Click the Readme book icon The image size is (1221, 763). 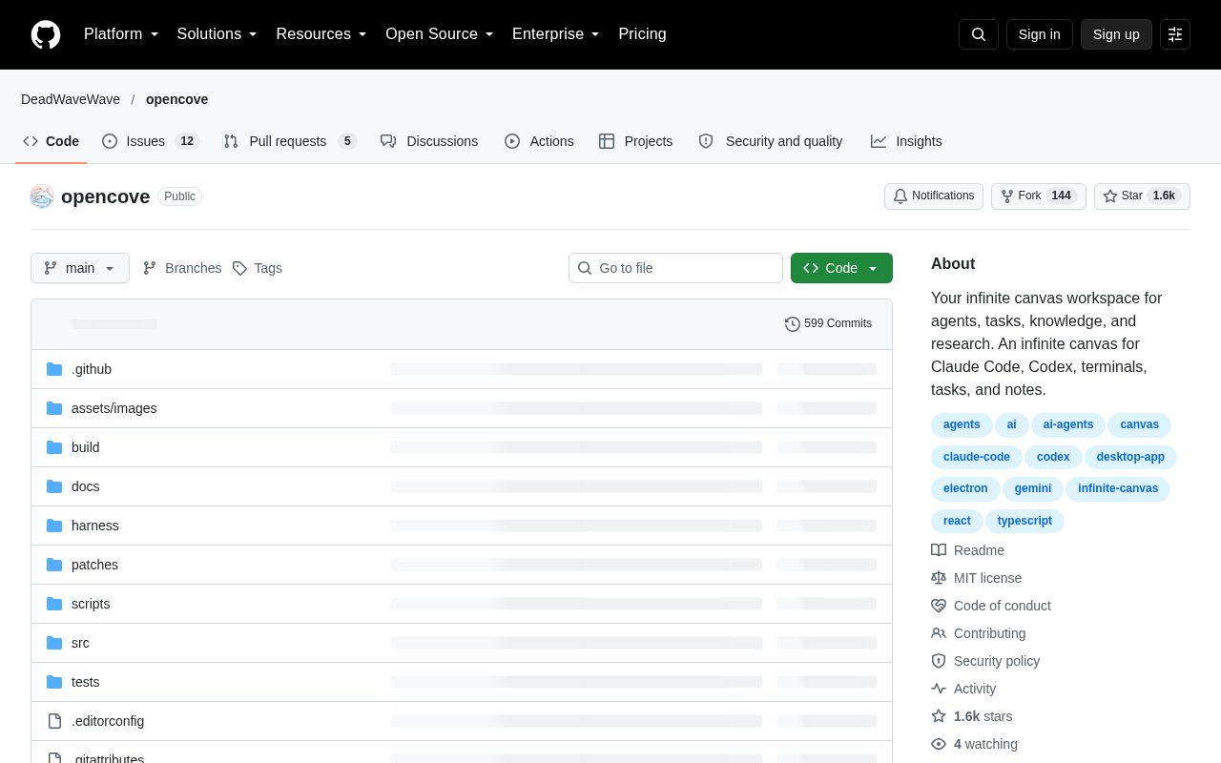point(939,550)
